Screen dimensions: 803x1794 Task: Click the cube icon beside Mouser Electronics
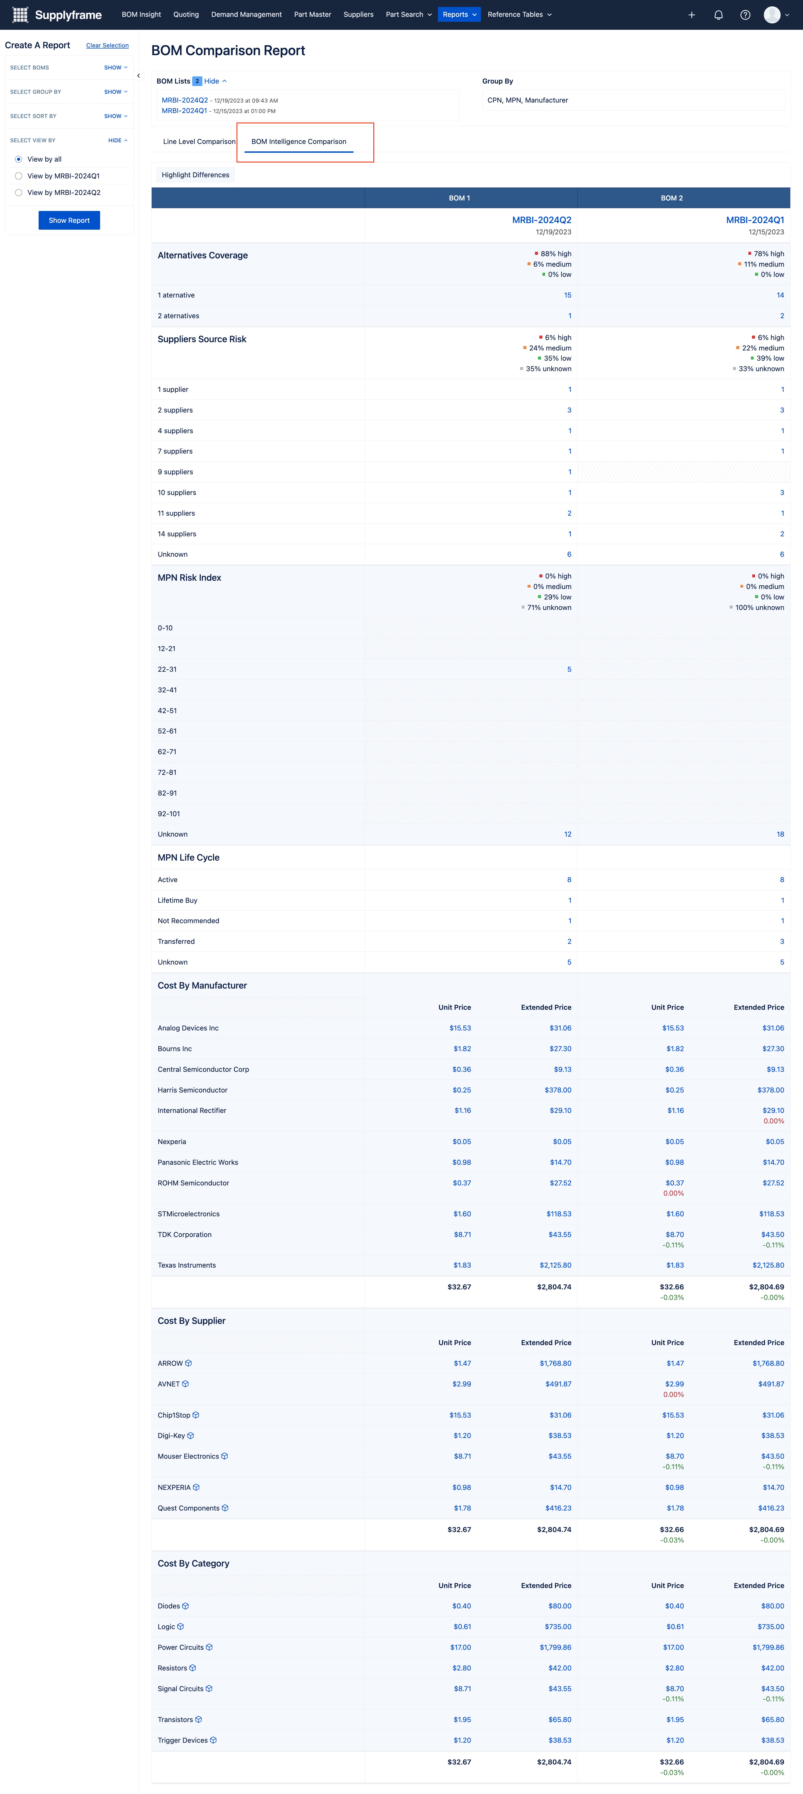coord(224,1456)
